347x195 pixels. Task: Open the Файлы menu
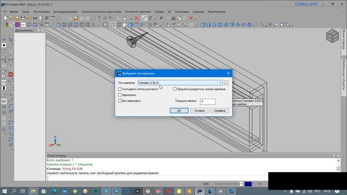tap(14, 12)
